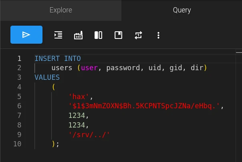Click the 'password' column name

click(x=123, y=68)
